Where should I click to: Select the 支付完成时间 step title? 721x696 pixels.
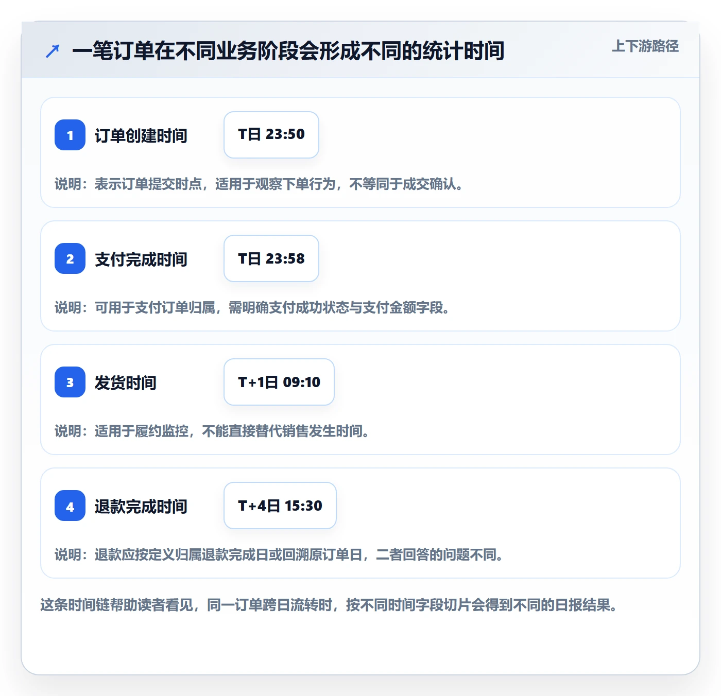point(141,259)
